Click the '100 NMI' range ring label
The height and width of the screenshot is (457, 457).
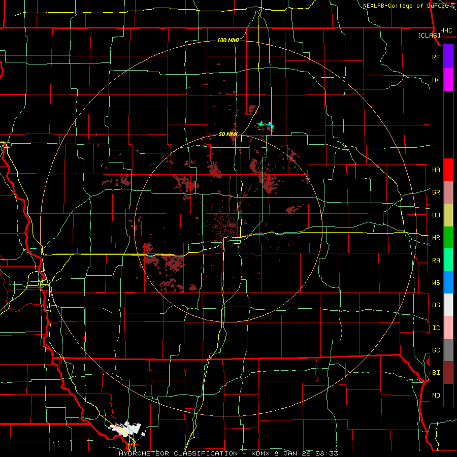(228, 40)
